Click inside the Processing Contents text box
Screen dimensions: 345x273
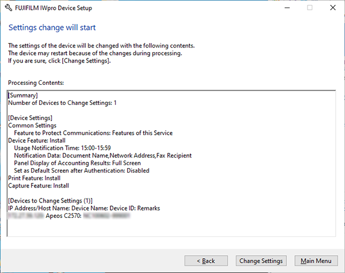(x=171, y=163)
